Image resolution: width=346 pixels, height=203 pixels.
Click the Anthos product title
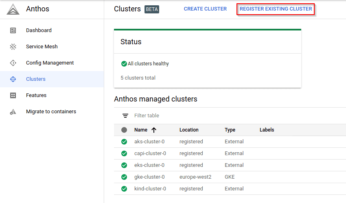38,9
